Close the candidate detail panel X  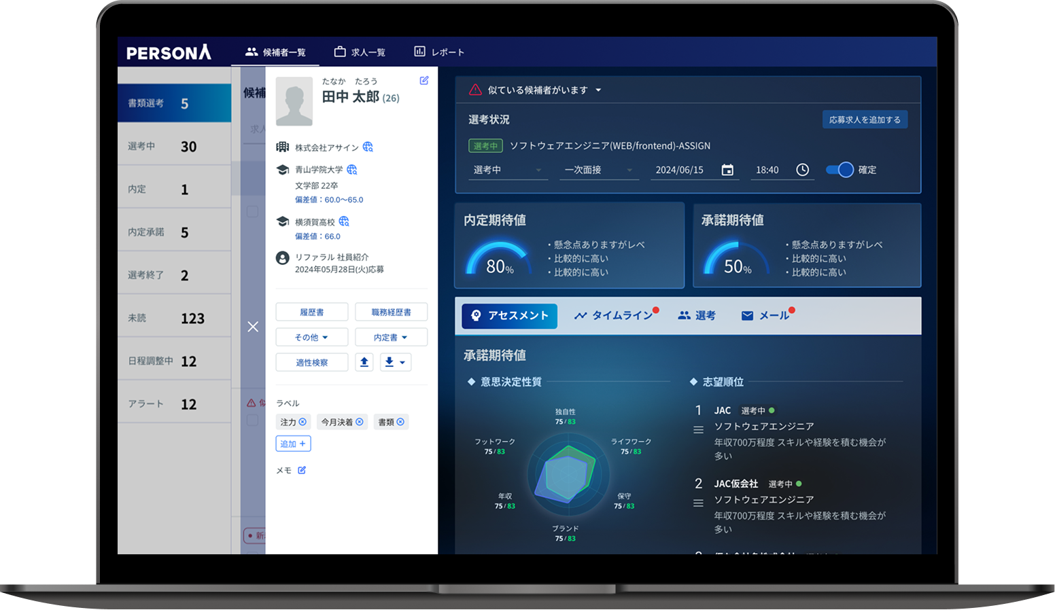click(253, 327)
